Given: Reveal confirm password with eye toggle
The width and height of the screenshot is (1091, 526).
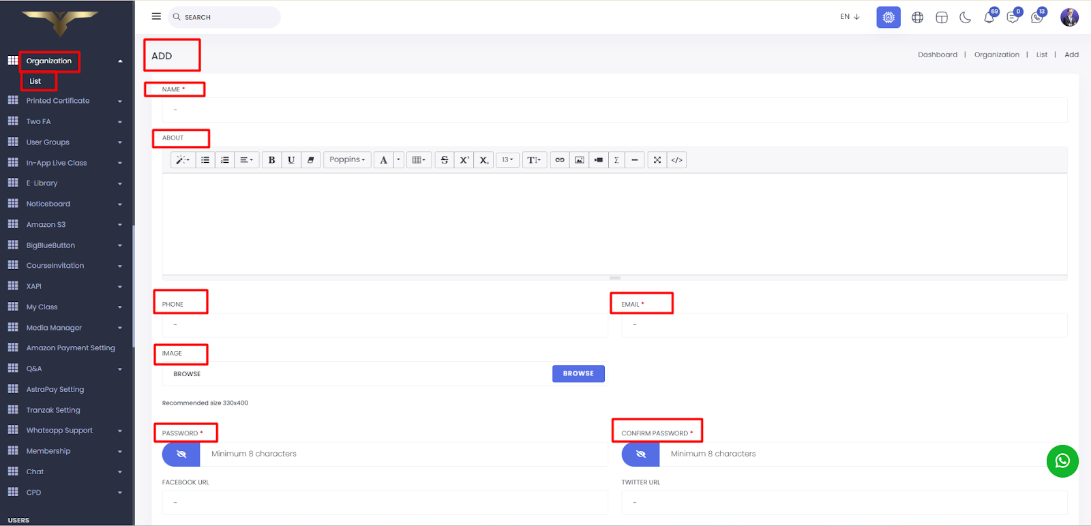Looking at the screenshot, I should pyautogui.click(x=640, y=454).
